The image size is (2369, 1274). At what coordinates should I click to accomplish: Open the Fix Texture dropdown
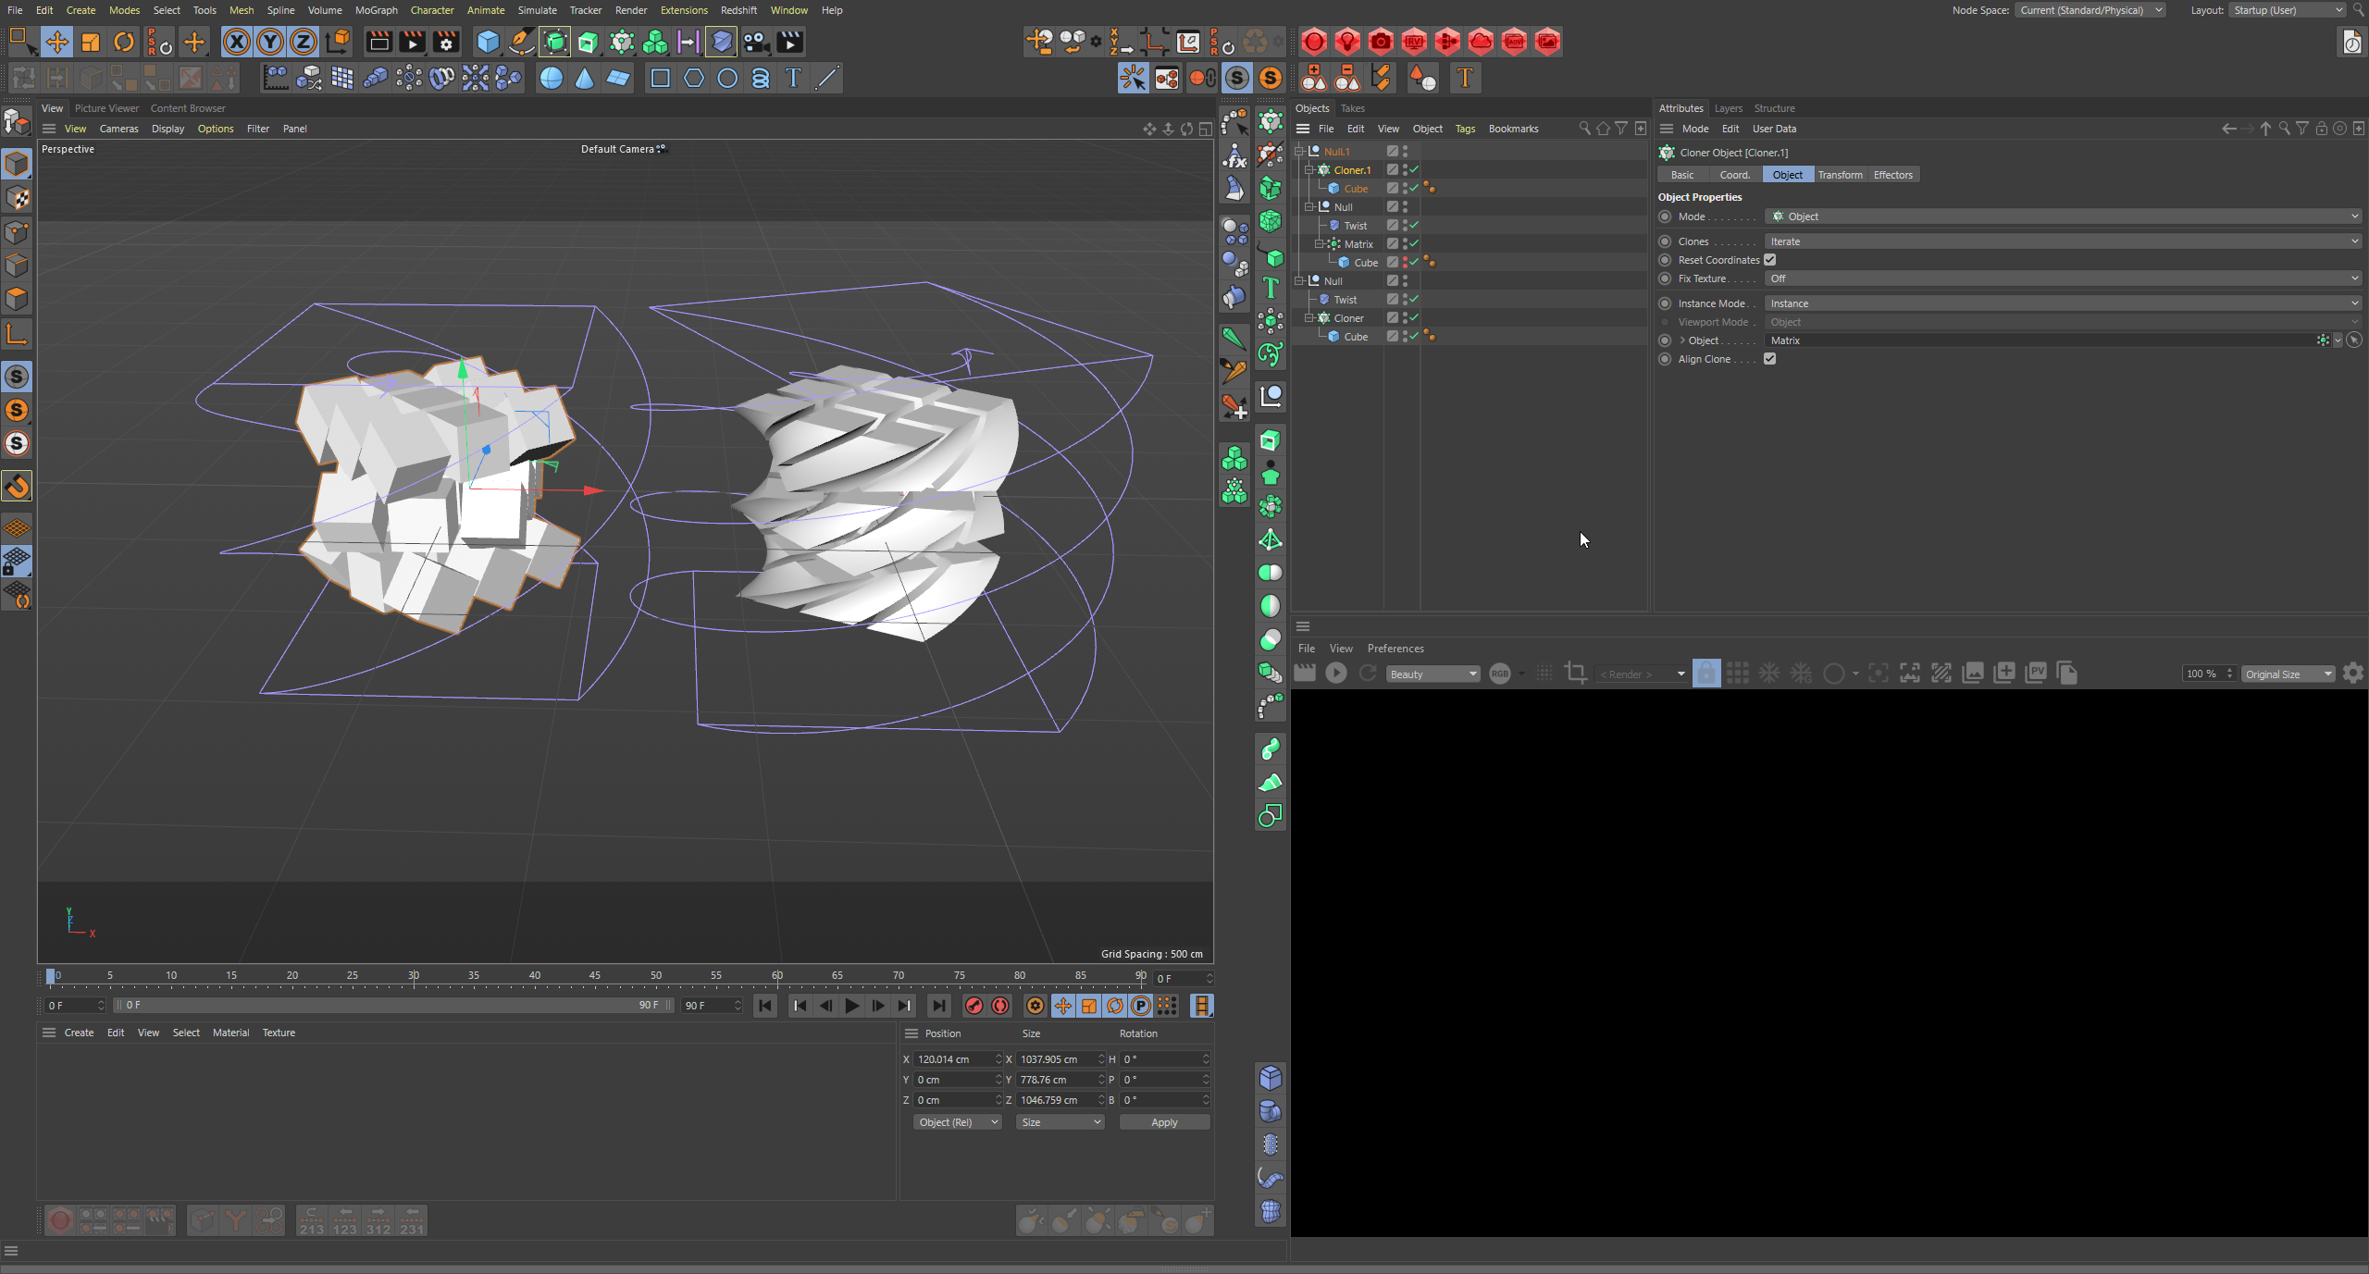tap(2063, 278)
